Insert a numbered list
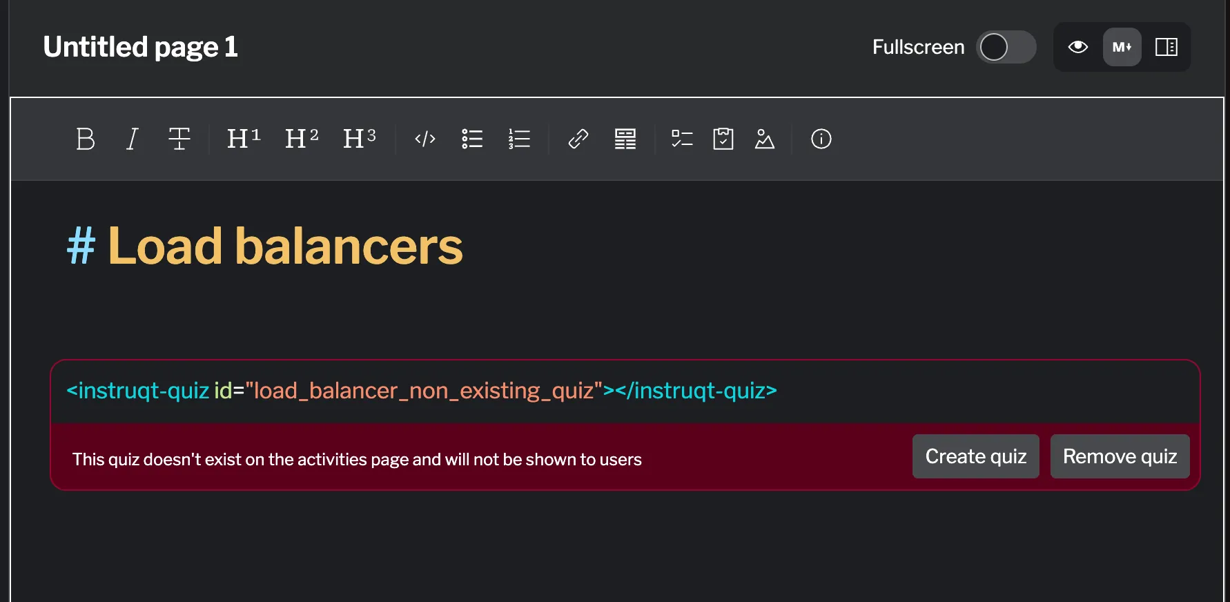This screenshot has width=1230, height=602. pos(519,139)
